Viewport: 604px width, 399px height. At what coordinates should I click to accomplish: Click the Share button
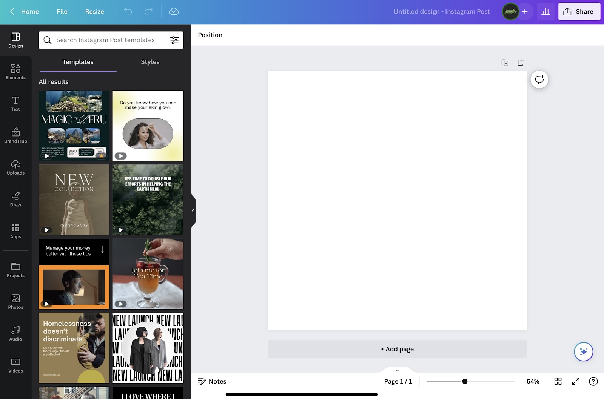point(579,11)
